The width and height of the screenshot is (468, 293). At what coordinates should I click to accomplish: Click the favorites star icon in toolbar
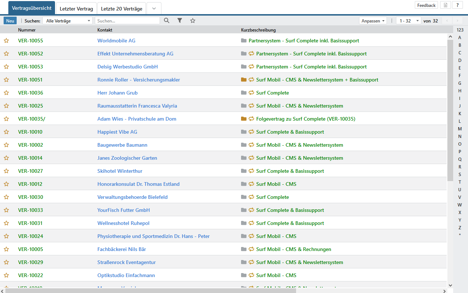tap(193, 21)
